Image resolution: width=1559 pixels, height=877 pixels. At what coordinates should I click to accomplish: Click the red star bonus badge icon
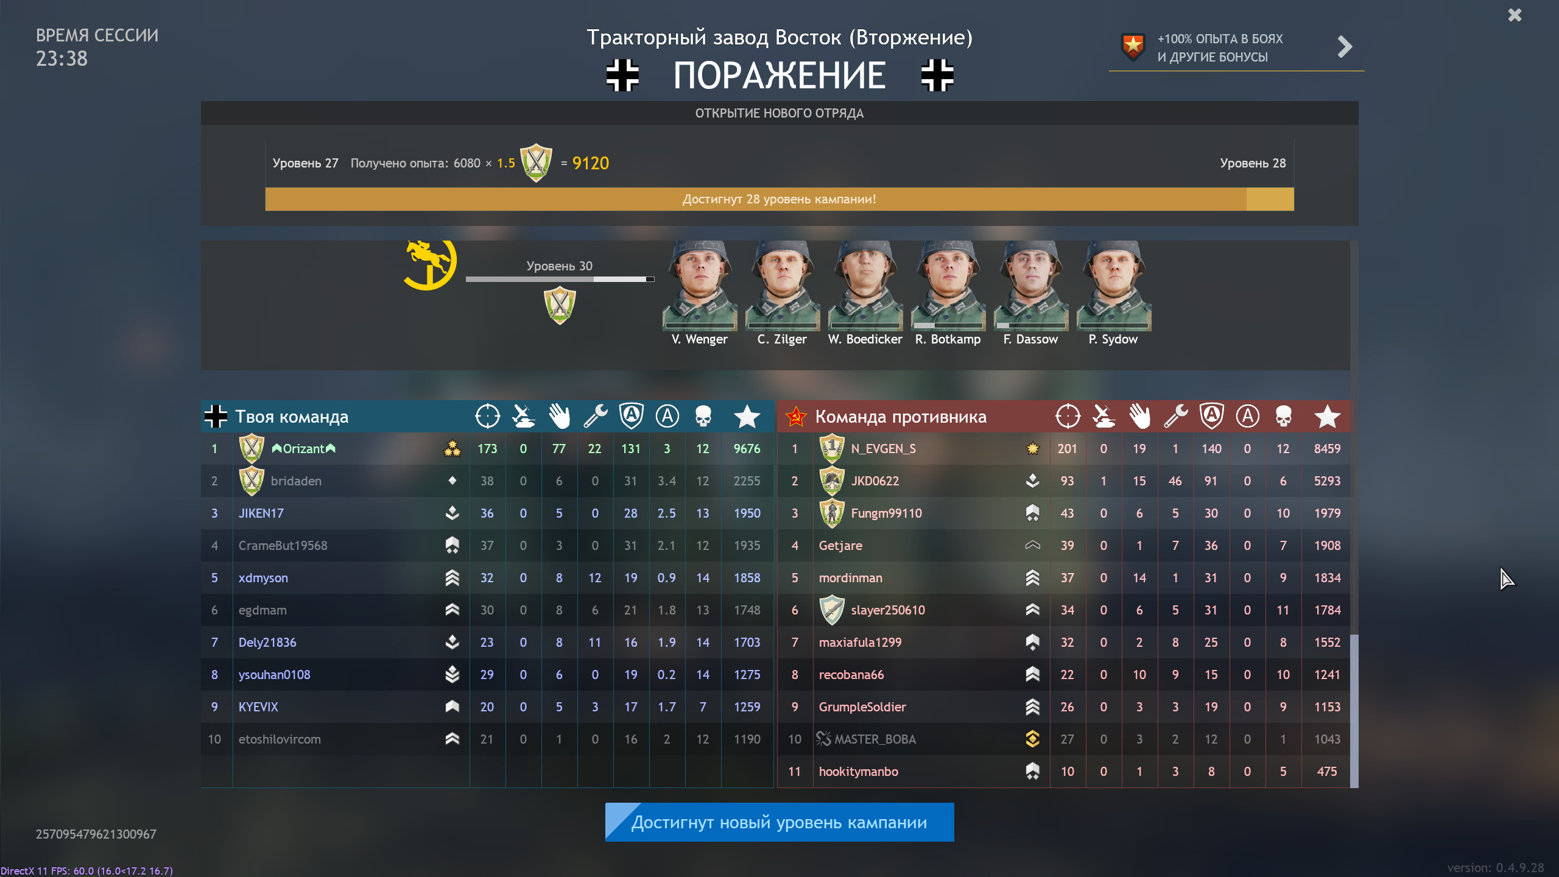point(1133,47)
